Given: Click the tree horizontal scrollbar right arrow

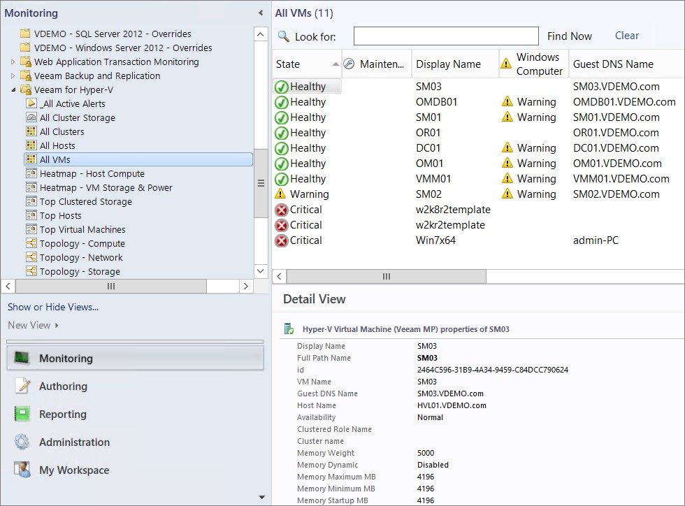Looking at the screenshot, I should (246, 287).
